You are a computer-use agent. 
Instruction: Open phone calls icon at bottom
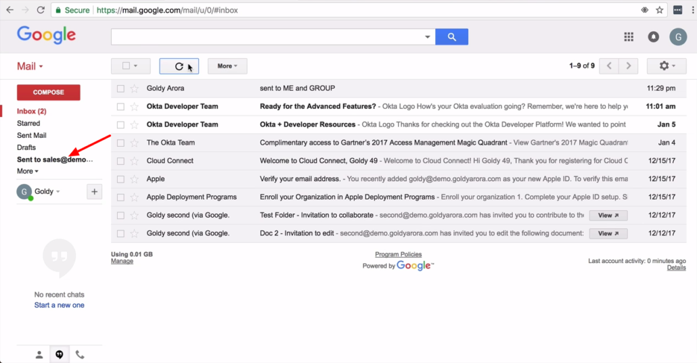tap(80, 355)
